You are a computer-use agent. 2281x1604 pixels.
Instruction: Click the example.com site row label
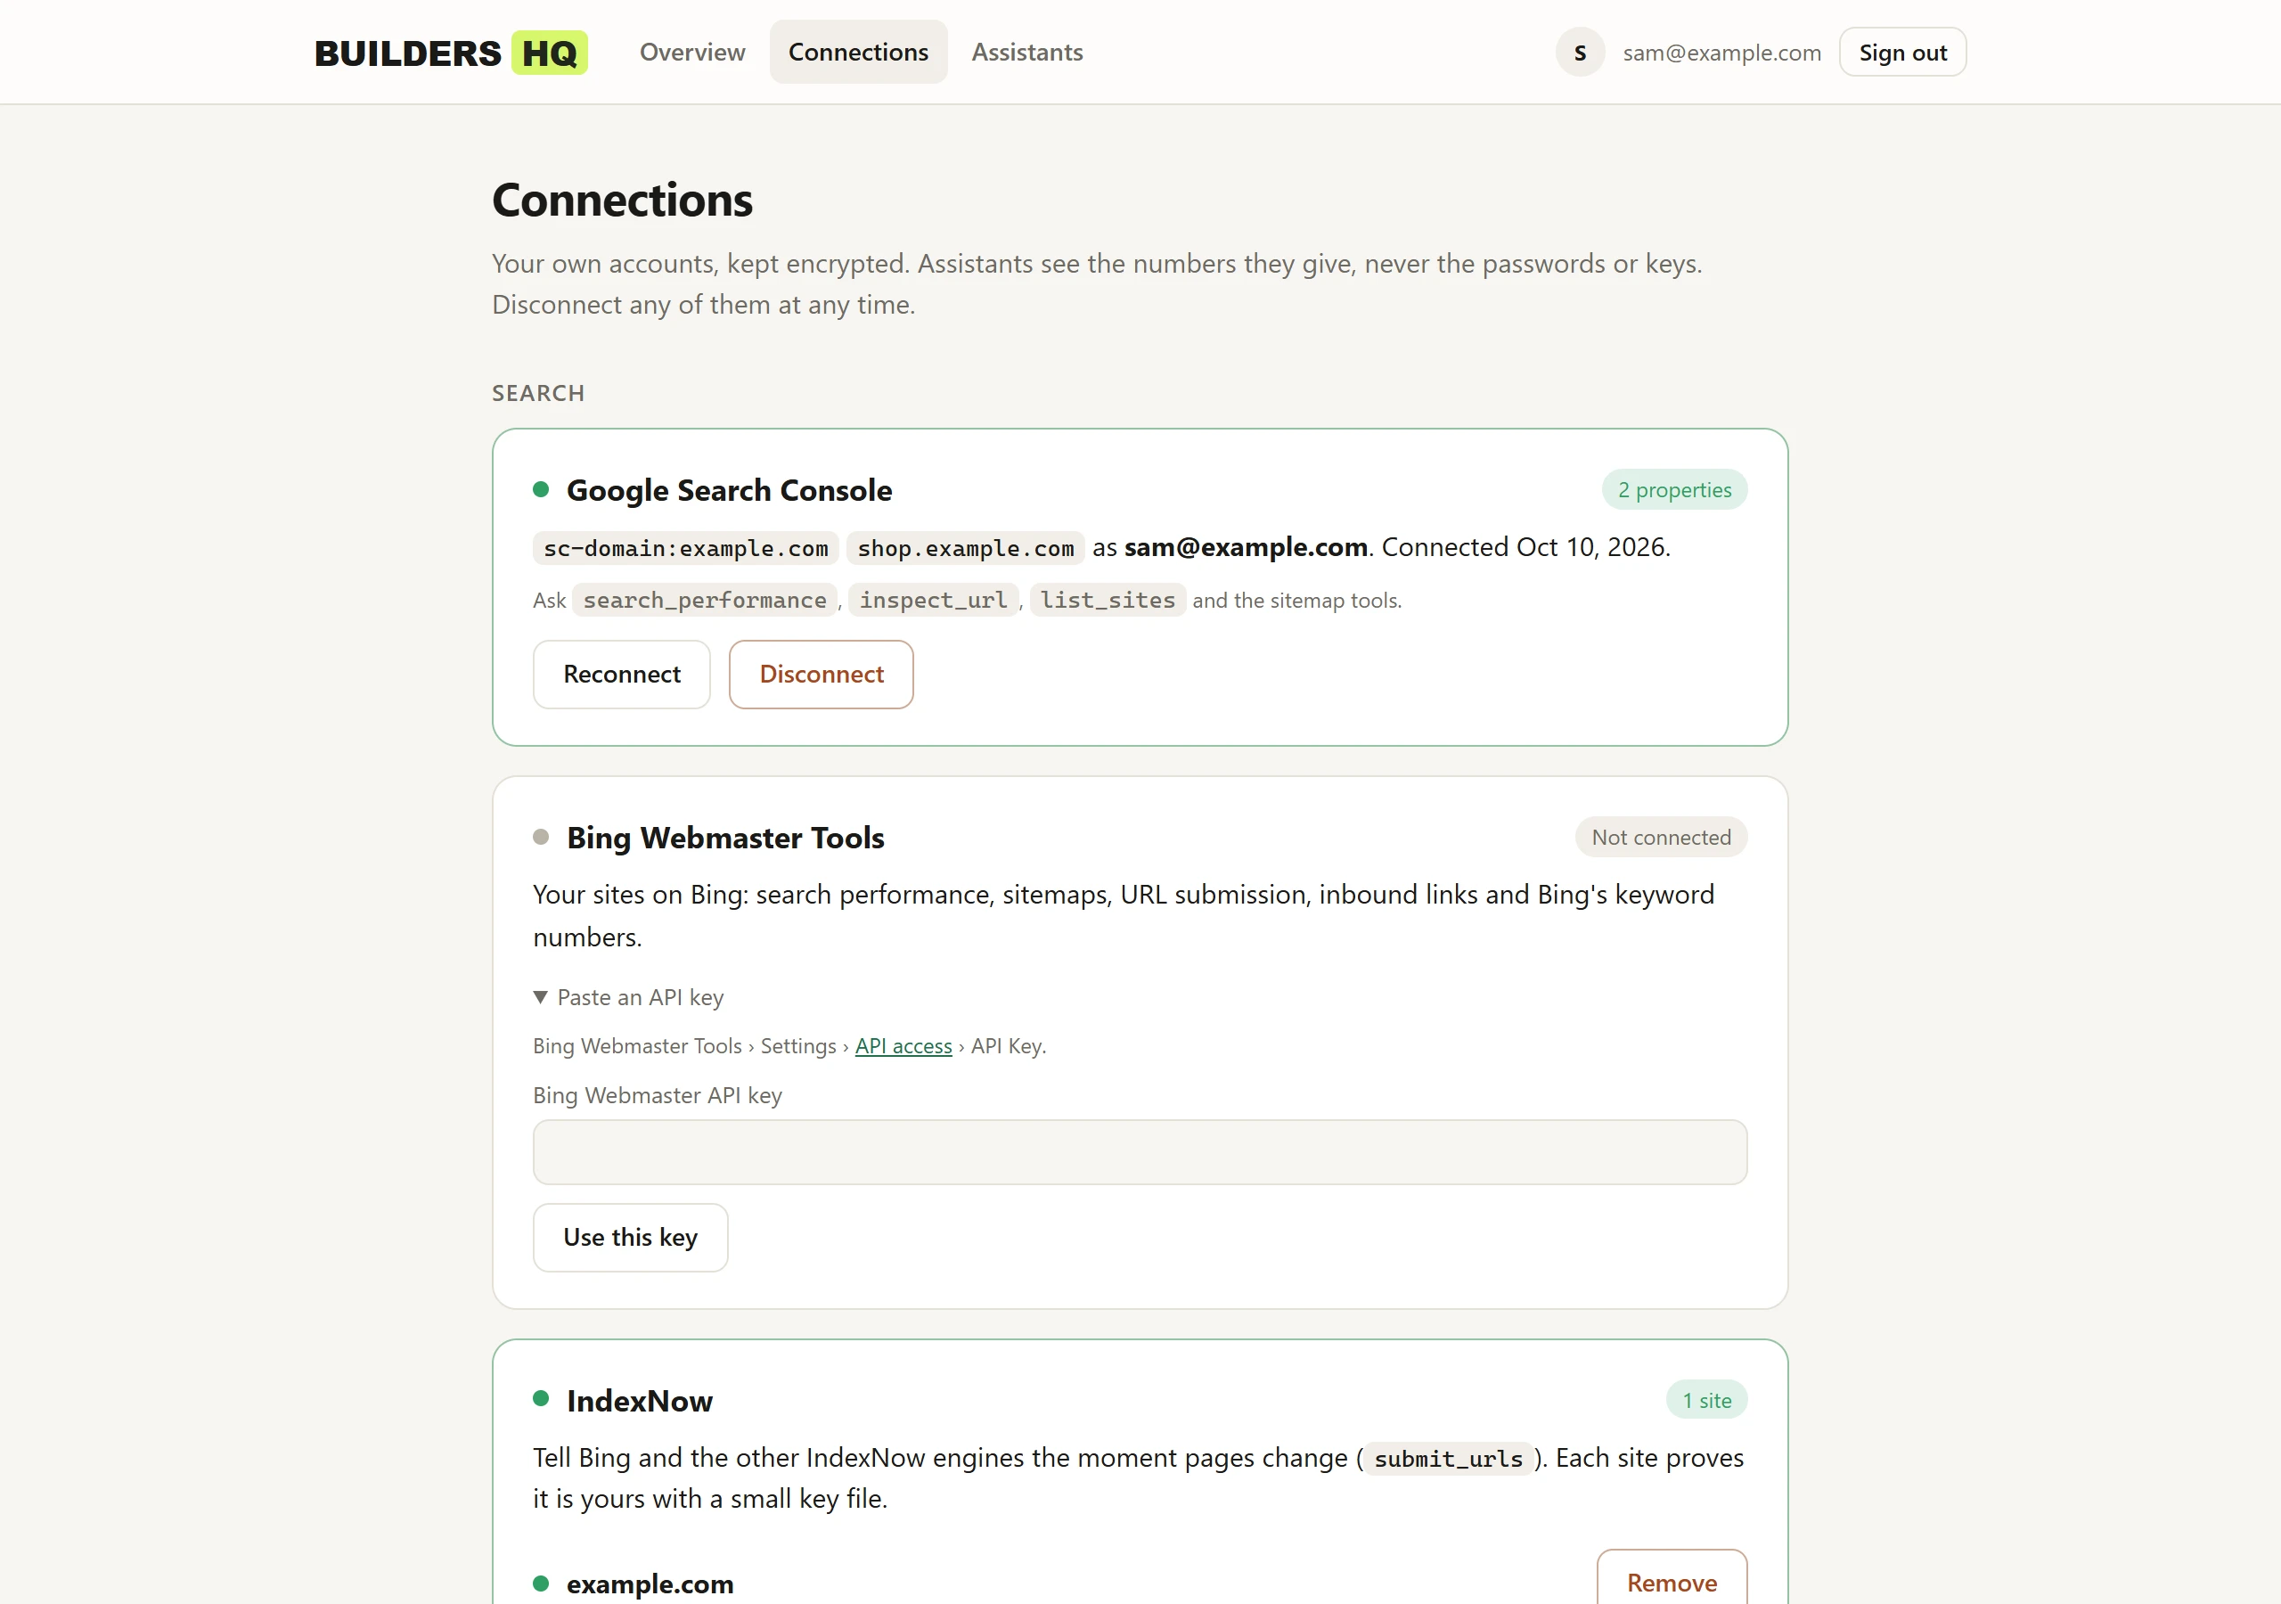pos(650,1584)
